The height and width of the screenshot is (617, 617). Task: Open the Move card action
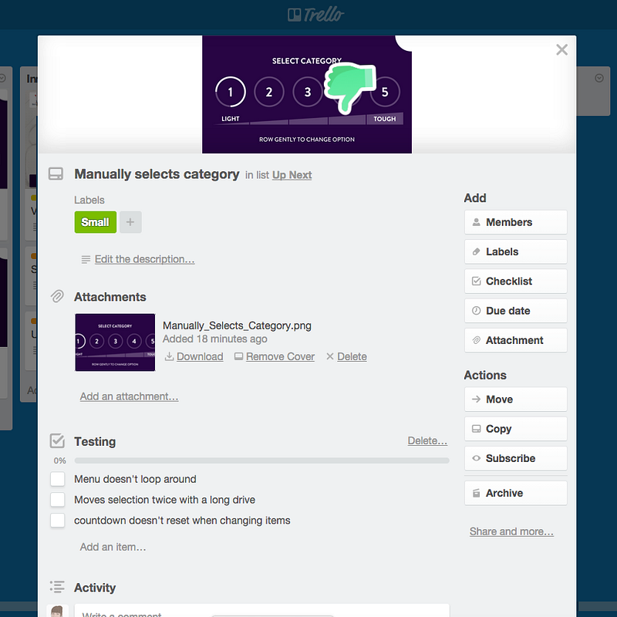[x=515, y=399]
